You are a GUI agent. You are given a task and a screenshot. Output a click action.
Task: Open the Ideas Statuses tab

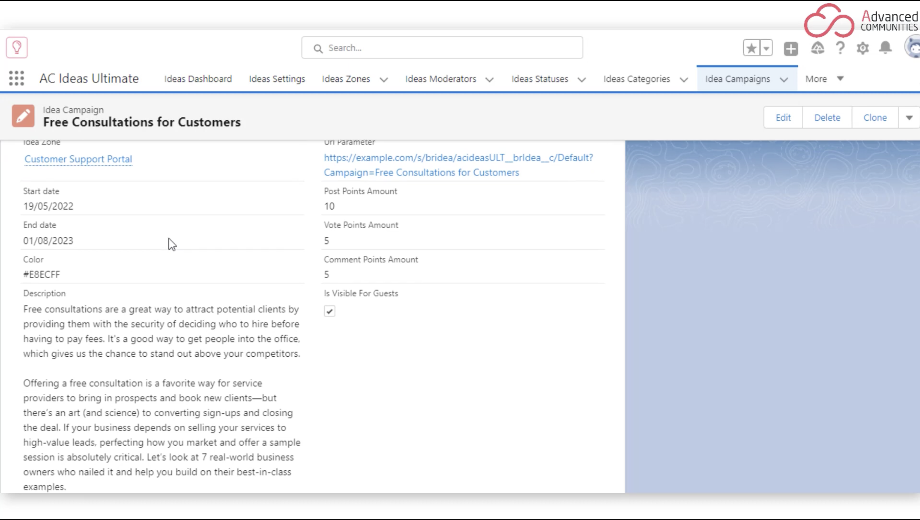(540, 79)
